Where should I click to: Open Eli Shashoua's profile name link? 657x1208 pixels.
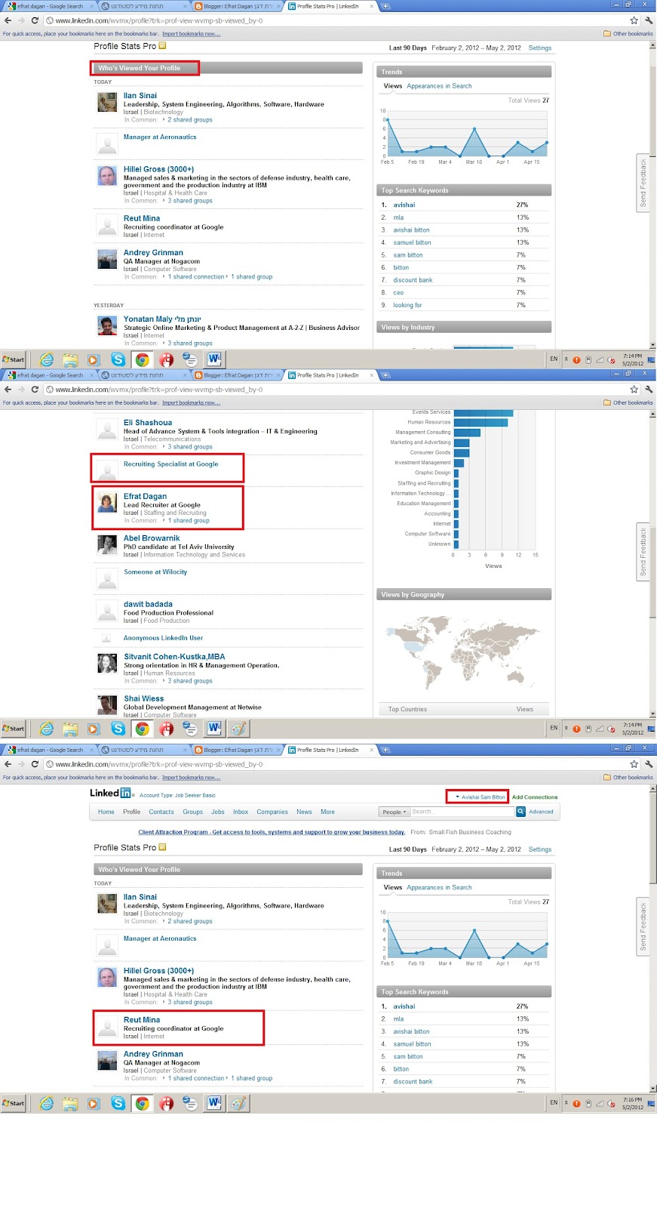pos(148,423)
